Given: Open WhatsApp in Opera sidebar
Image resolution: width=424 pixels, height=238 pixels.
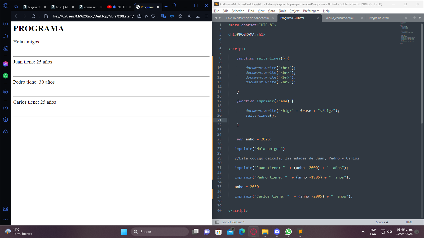Looking at the screenshot, I should click(6, 76).
